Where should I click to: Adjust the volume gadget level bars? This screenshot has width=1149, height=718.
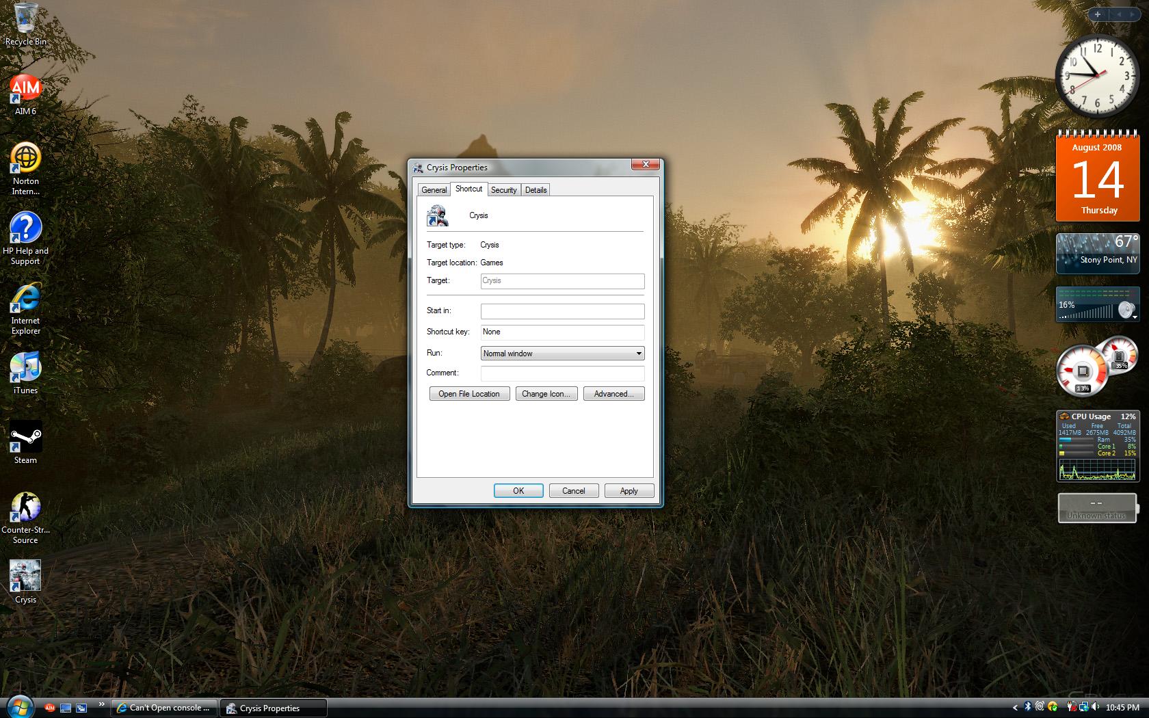pos(1087,313)
